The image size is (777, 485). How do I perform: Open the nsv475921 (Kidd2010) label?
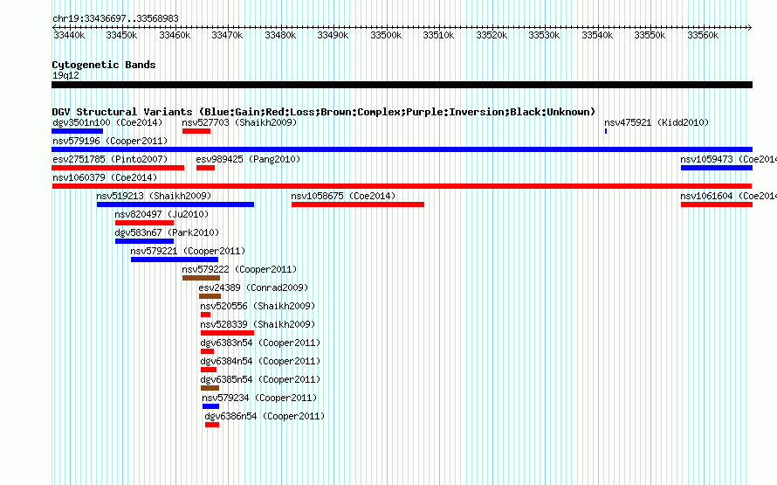coord(657,122)
